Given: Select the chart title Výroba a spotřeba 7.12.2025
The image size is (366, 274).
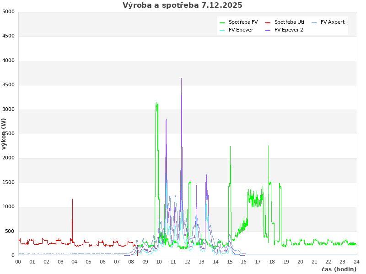Looking at the screenshot, I should (x=183, y=5).
